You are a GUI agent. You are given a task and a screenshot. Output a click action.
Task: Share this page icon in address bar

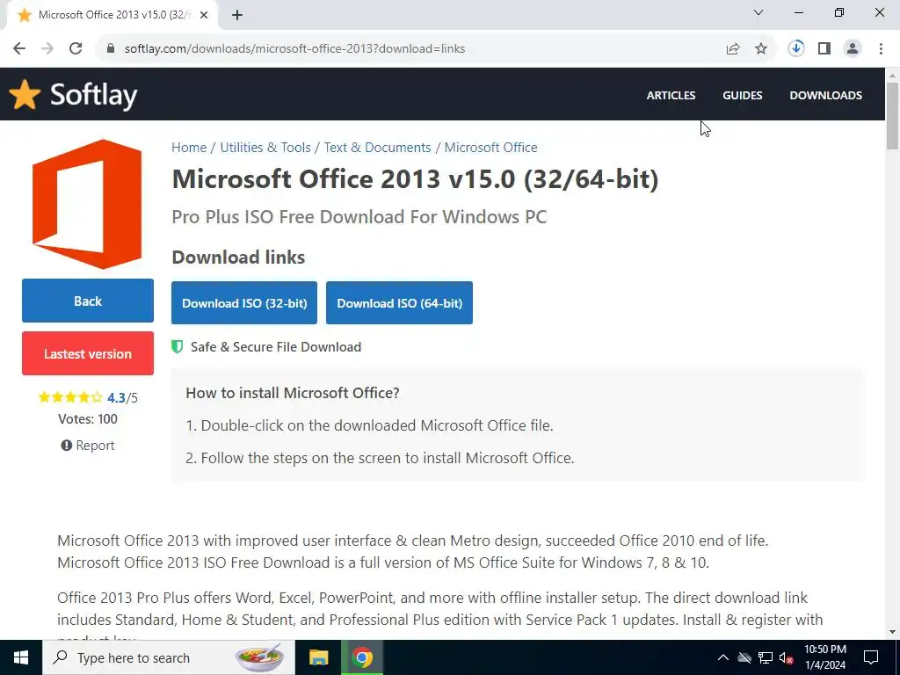[x=733, y=49]
